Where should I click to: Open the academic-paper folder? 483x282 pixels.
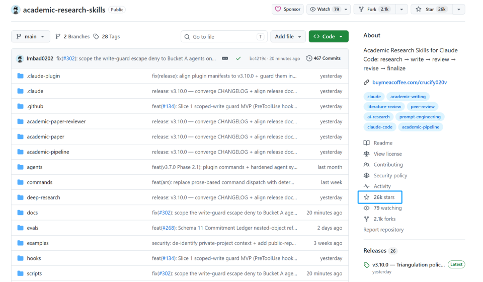(x=45, y=136)
